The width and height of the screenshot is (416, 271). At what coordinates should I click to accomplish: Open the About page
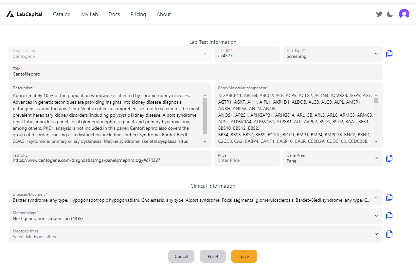pos(164,14)
